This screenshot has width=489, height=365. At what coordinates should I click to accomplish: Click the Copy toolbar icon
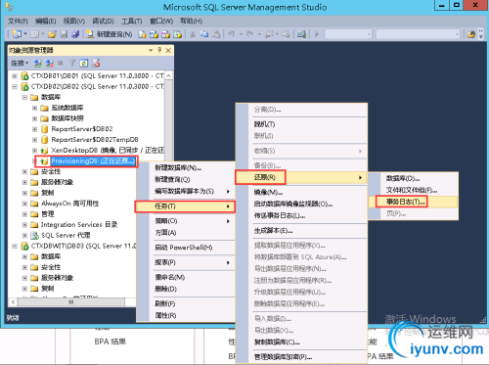coord(204,34)
